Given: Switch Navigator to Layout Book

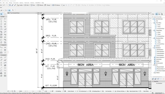Looking at the screenshot, I should (159, 14).
